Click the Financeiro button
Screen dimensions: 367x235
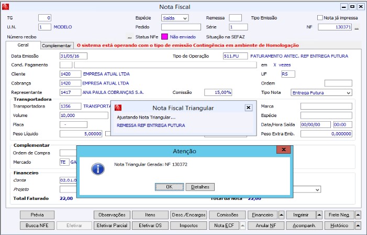(263, 215)
